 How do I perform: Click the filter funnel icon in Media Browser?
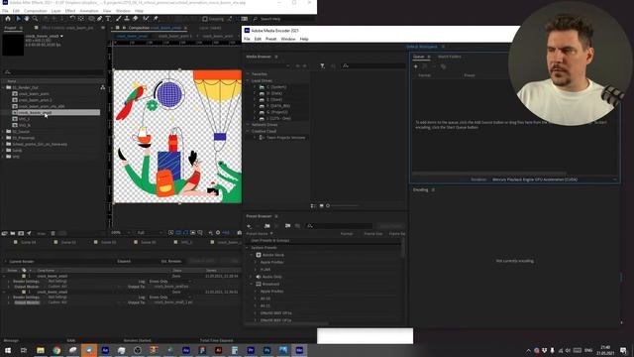(322, 65)
